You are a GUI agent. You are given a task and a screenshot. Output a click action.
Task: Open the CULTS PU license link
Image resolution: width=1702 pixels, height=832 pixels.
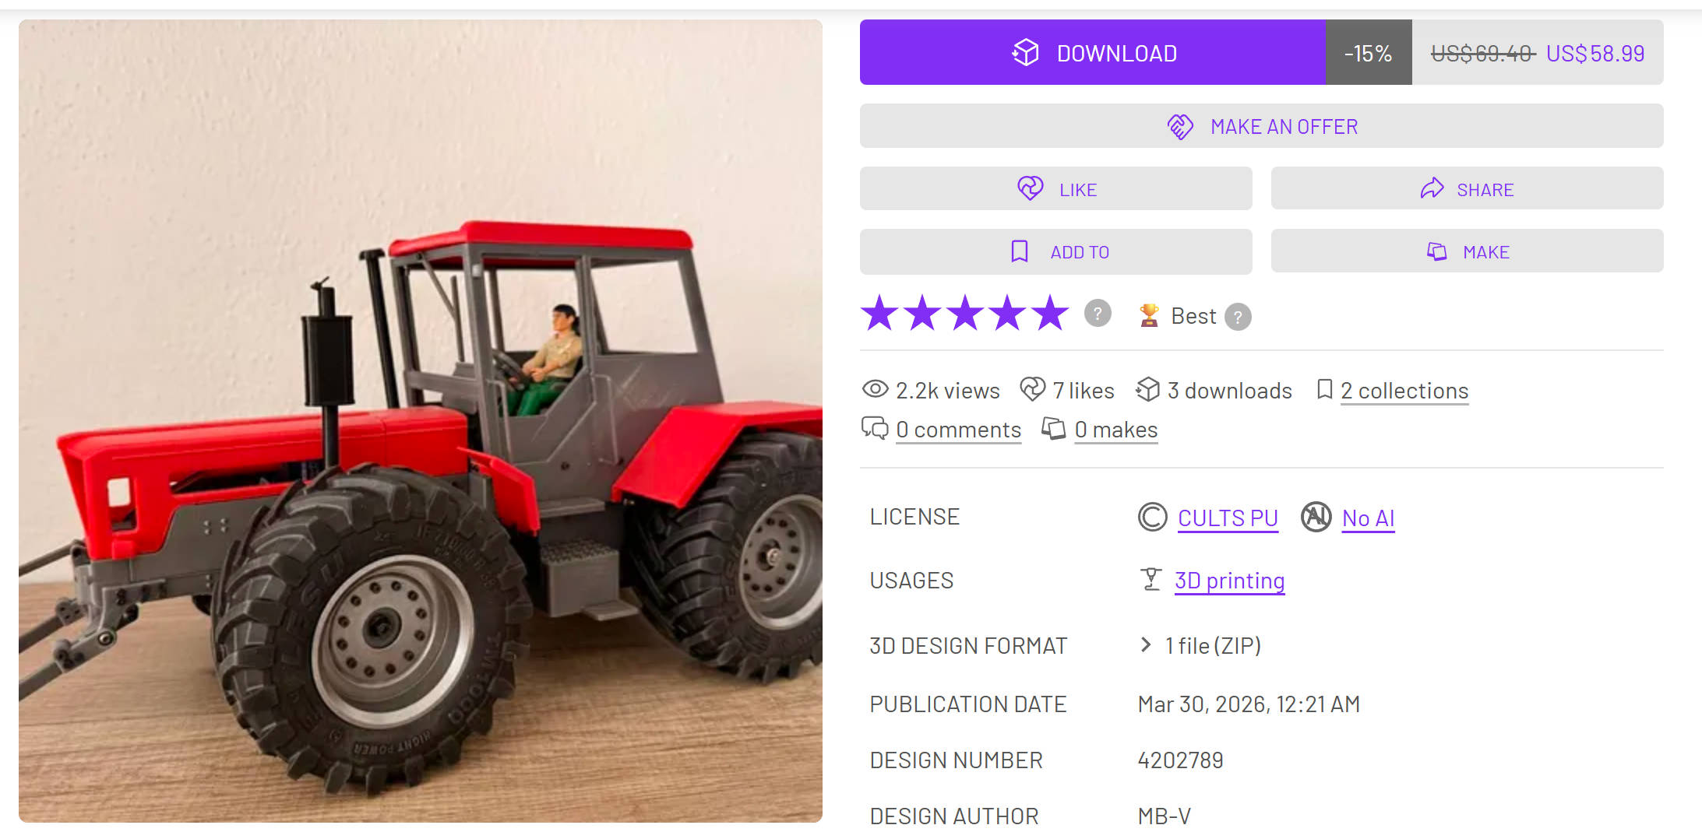point(1228,518)
